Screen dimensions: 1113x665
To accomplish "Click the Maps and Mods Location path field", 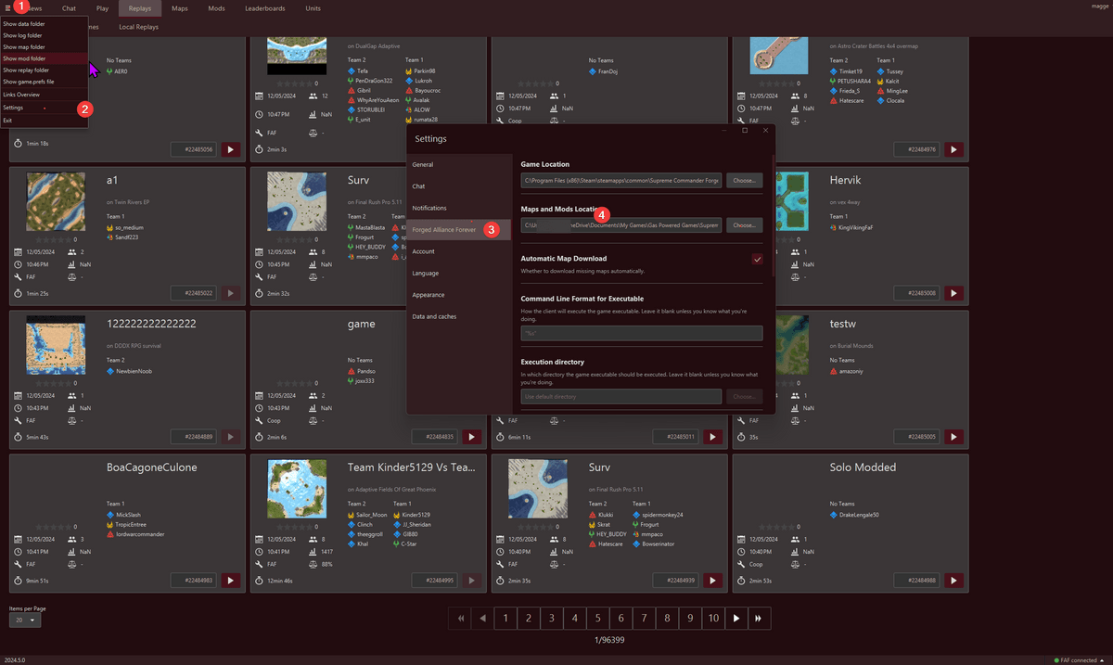I will tap(621, 225).
